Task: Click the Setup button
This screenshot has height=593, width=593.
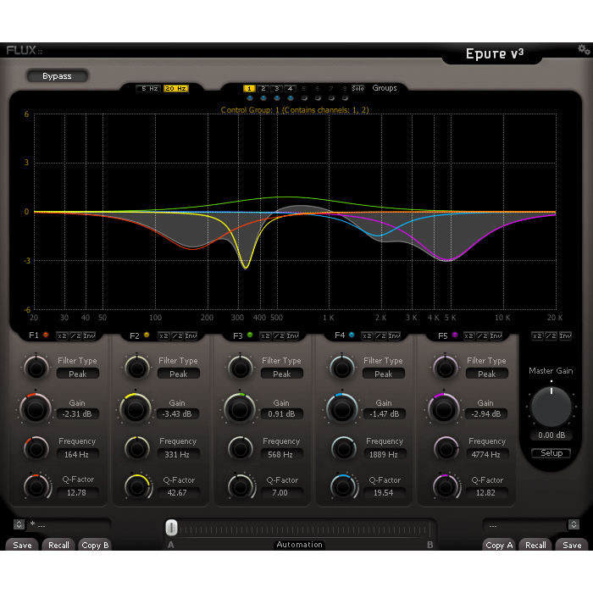Action: 551,453
